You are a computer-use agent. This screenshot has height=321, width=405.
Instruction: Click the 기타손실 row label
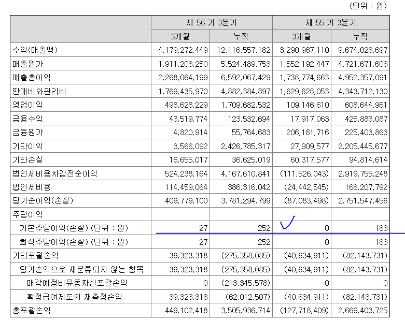point(27,159)
